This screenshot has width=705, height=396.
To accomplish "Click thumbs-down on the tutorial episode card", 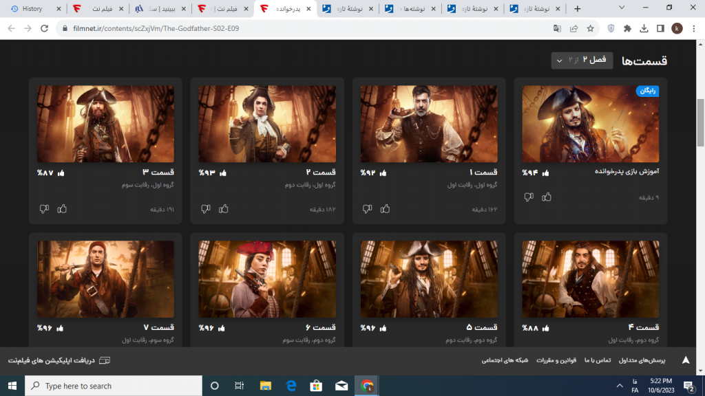I will [529, 197].
